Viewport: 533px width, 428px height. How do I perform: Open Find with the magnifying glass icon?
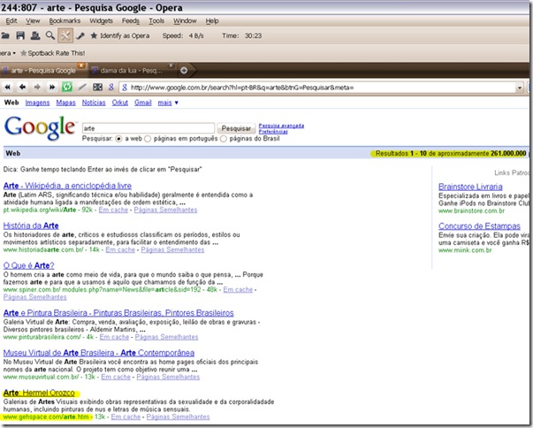coord(50,35)
